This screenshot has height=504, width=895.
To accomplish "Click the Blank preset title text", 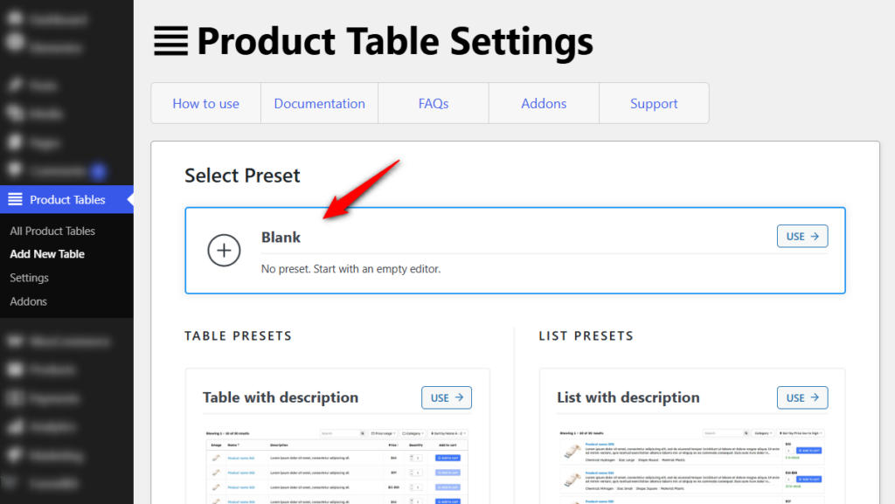I will (x=281, y=238).
